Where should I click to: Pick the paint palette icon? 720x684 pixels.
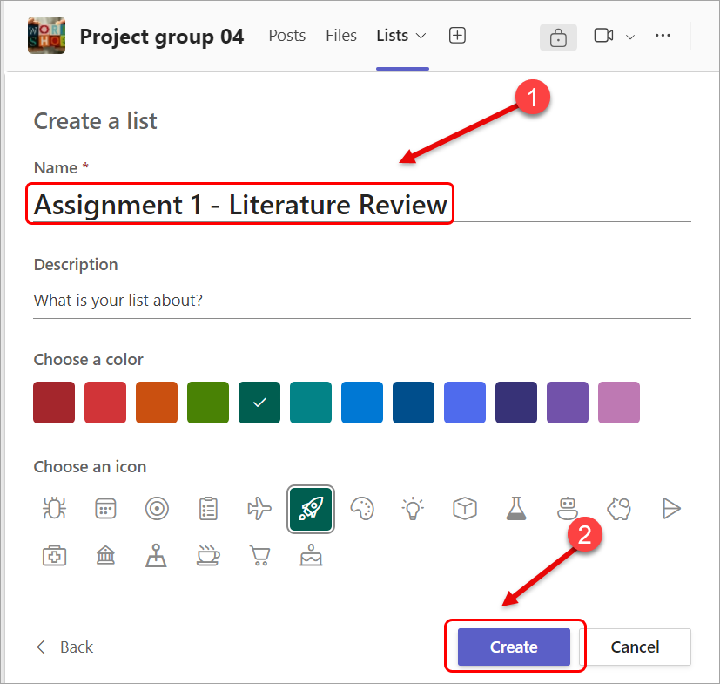click(x=361, y=509)
